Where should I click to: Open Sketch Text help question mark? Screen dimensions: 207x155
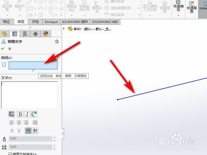(x=57, y=42)
